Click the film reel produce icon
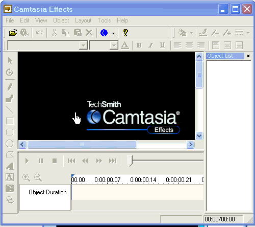This screenshot has height=227, width=255. [24, 32]
